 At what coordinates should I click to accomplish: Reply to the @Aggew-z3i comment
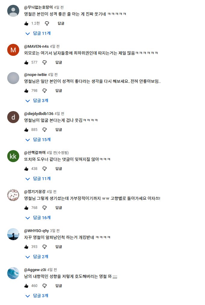tap(59, 286)
